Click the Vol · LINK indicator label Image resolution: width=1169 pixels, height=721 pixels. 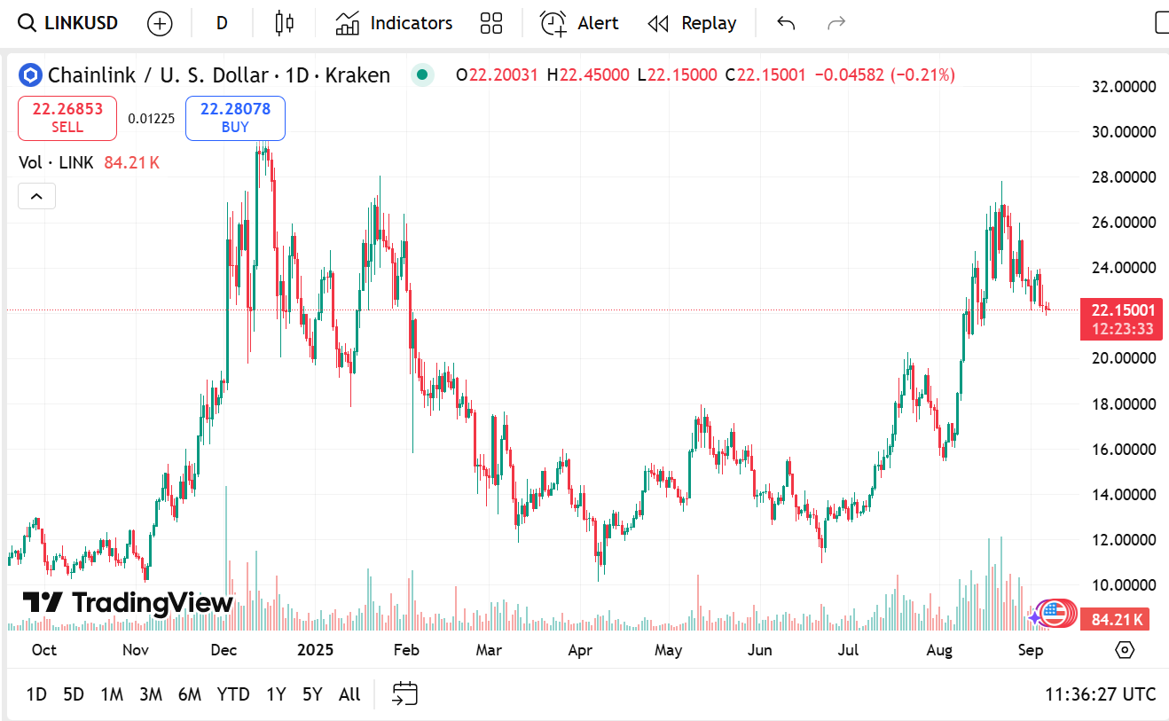pos(58,162)
